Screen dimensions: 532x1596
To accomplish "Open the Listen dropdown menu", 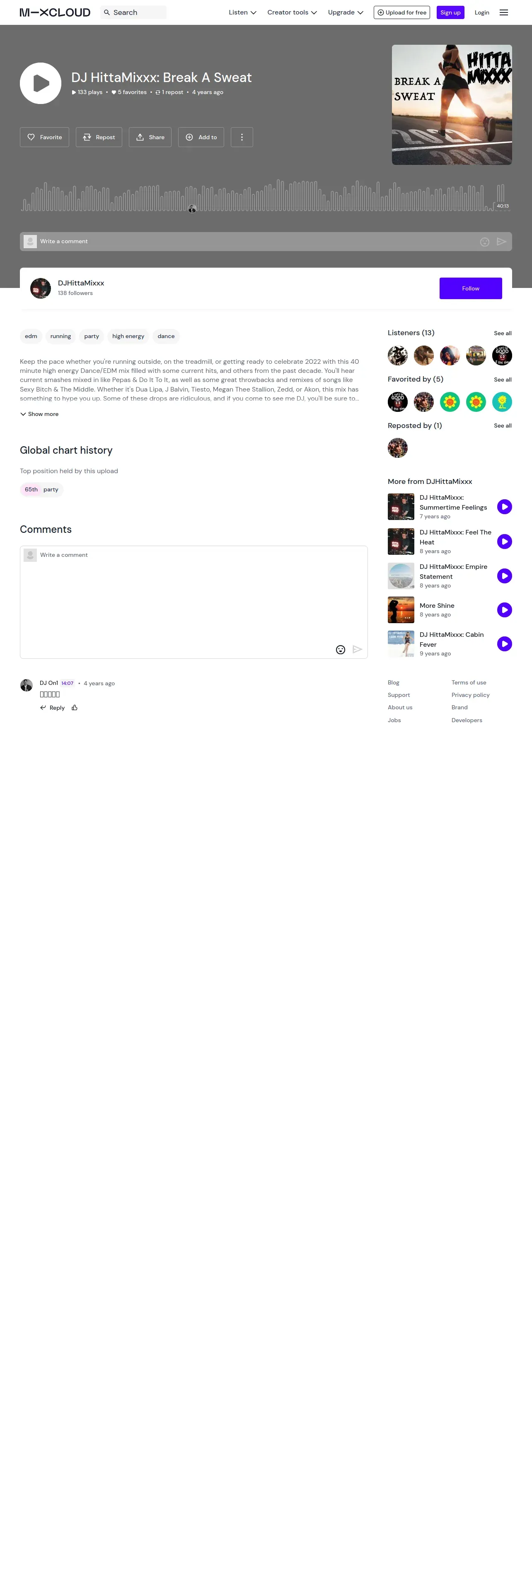I will pos(242,12).
